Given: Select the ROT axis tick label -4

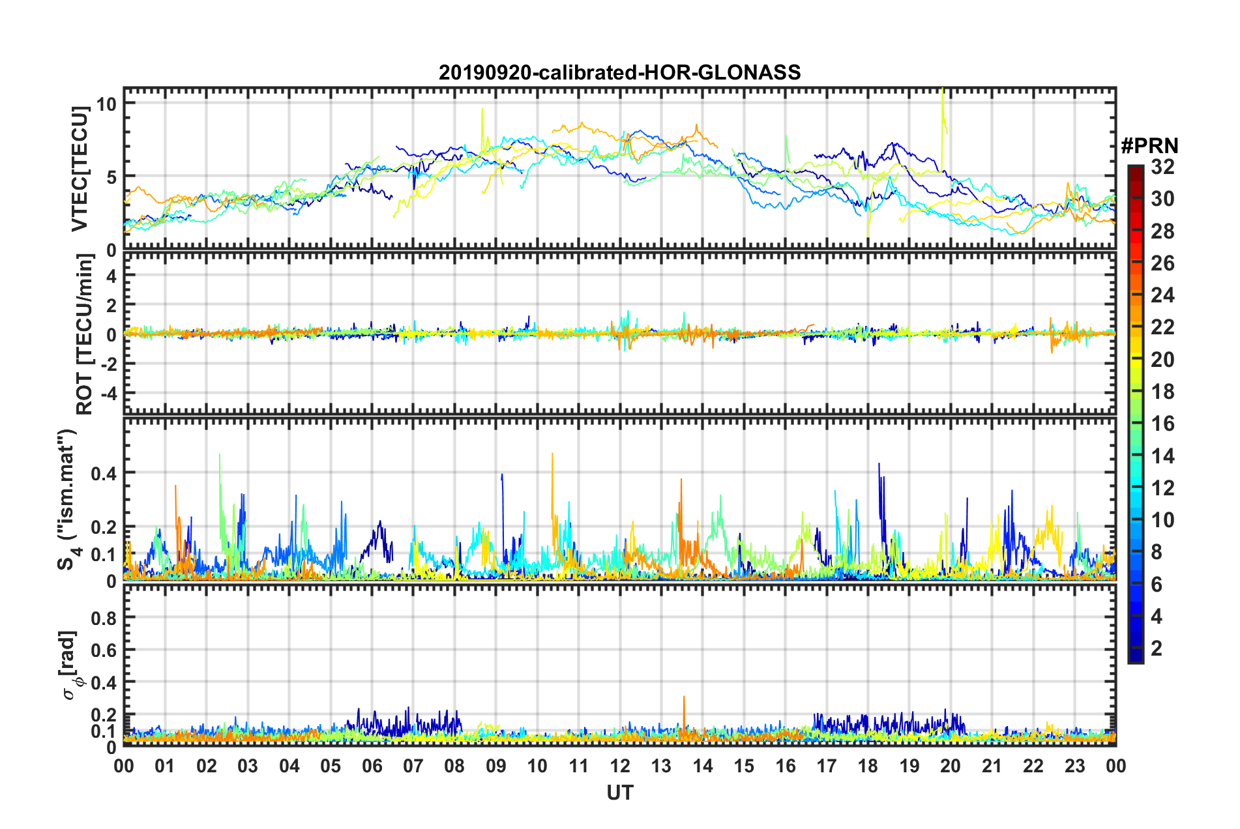Looking at the screenshot, I should pyautogui.click(x=108, y=394).
